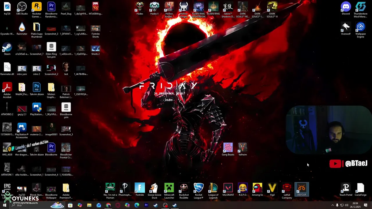372x209 pixels.
Task: Launch the Hades desktop shortcut
Action: [140, 9]
